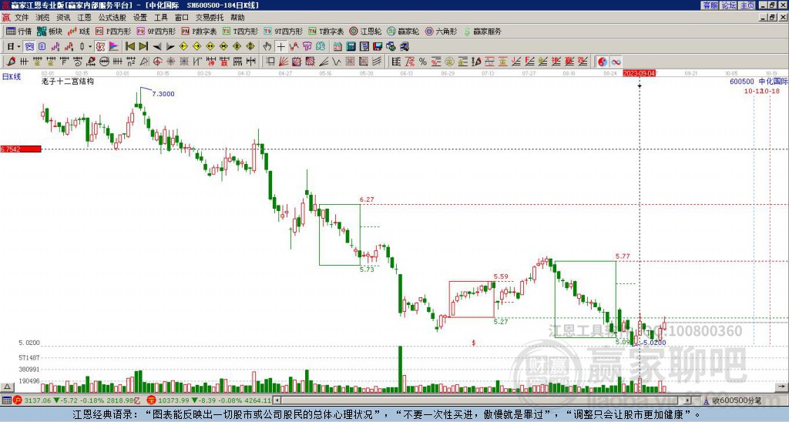Open the 设置 menu
Screen dimensions: 789x422
pos(140,18)
